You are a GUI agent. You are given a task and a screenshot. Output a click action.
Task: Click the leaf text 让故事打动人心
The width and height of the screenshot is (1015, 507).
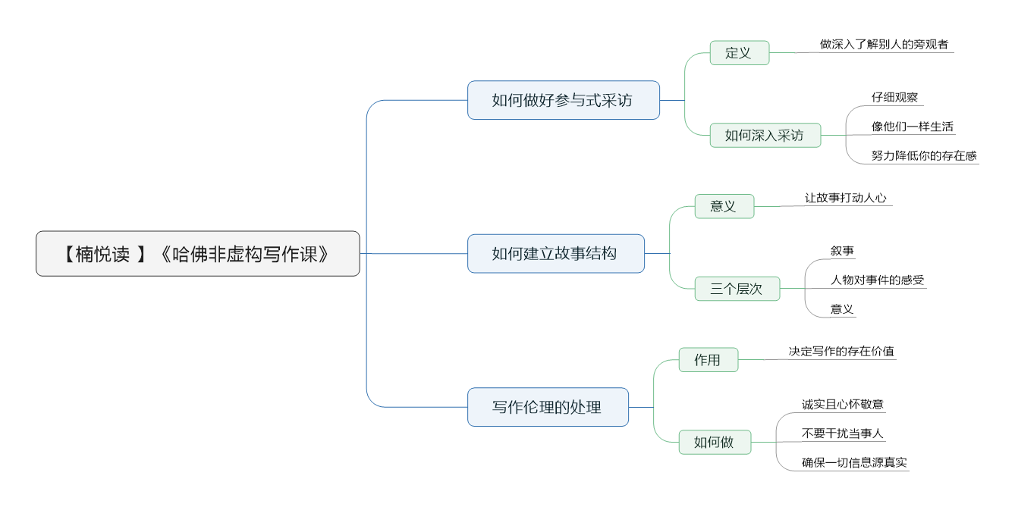(845, 197)
